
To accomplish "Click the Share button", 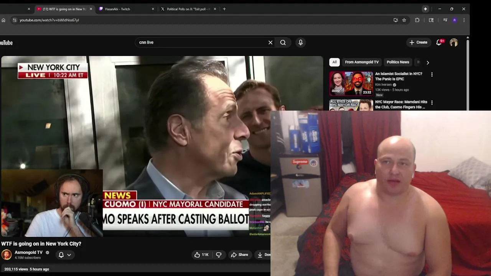I will (x=240, y=255).
